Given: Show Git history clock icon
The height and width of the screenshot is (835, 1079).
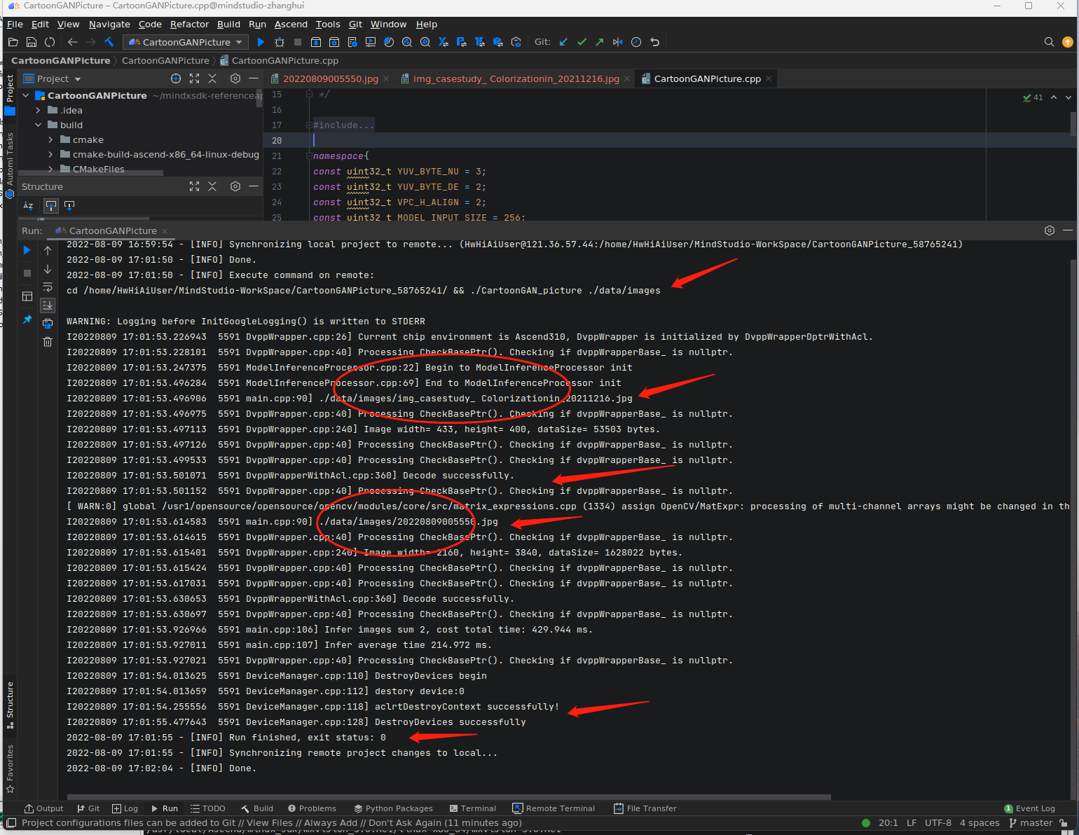Looking at the screenshot, I should 636,42.
